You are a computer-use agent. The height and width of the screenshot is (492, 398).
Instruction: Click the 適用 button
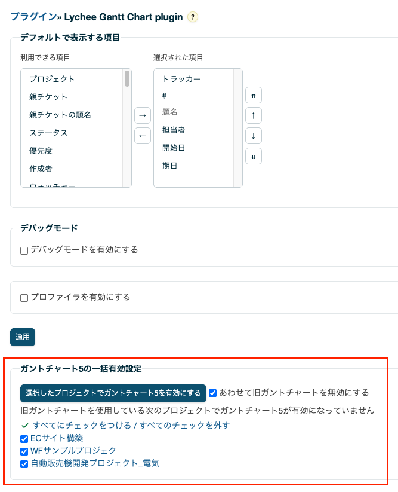click(23, 337)
